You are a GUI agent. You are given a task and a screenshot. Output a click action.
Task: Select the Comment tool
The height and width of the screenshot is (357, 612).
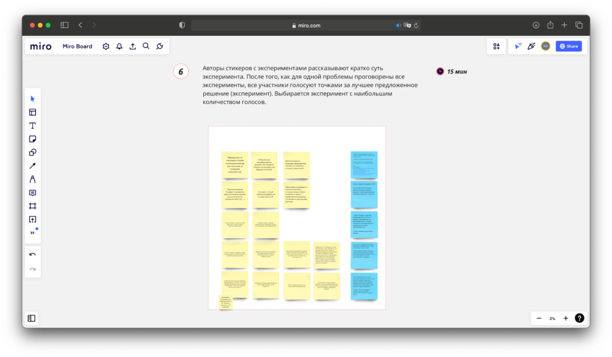coord(32,193)
